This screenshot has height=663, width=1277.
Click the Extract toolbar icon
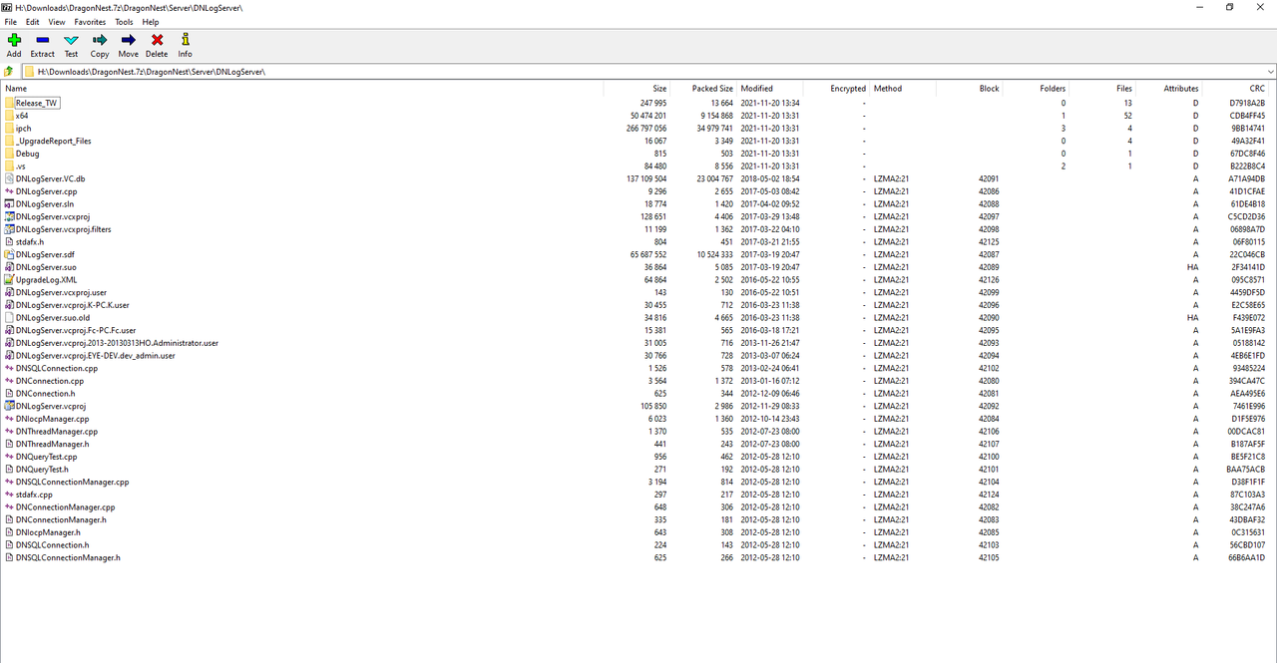tap(42, 40)
